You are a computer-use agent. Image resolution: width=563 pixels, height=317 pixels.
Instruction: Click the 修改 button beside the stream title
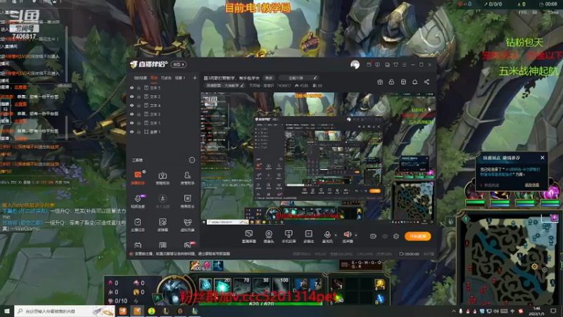269,77
